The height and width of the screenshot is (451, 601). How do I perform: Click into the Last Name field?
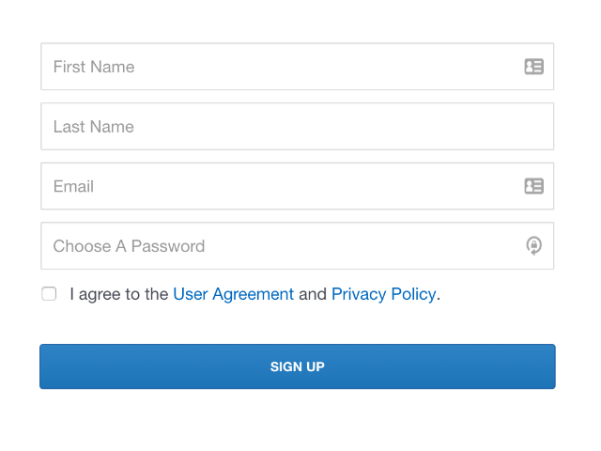tap(298, 126)
